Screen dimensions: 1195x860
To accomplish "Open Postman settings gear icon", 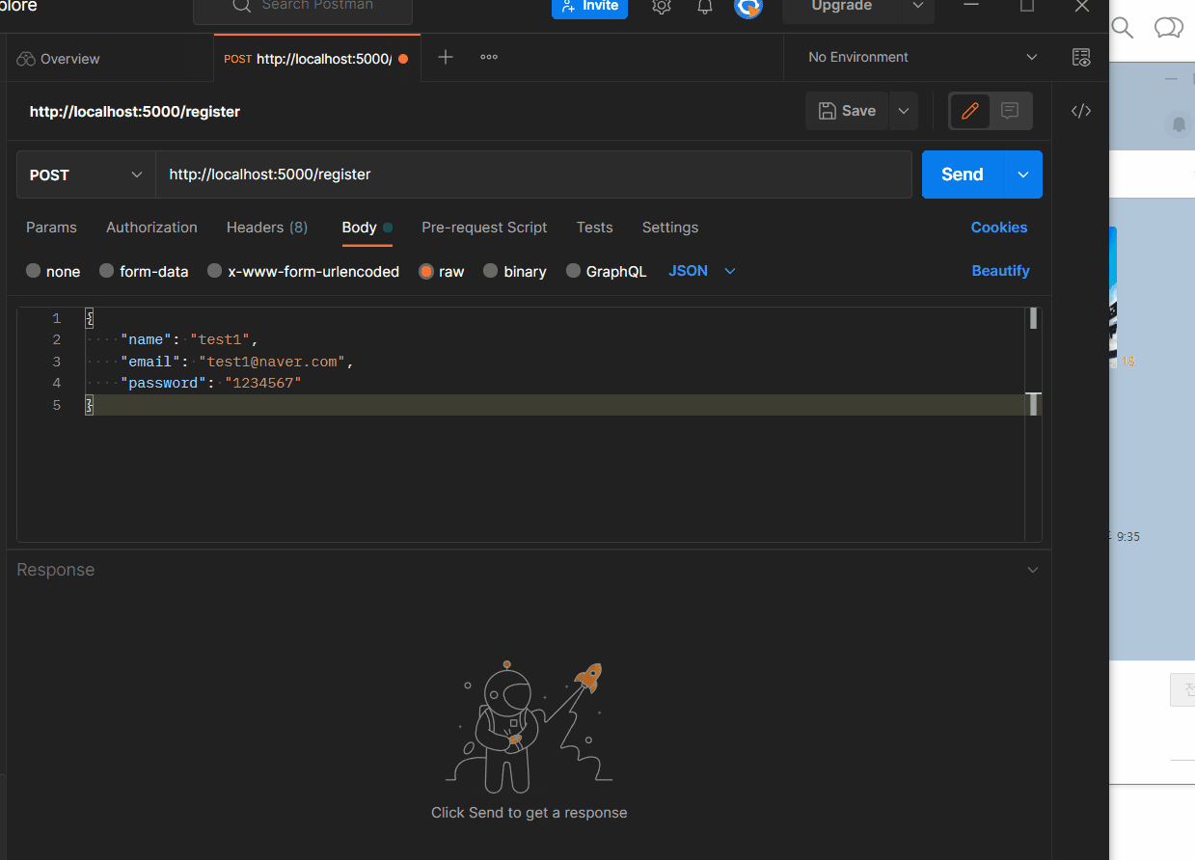I will pos(662,7).
